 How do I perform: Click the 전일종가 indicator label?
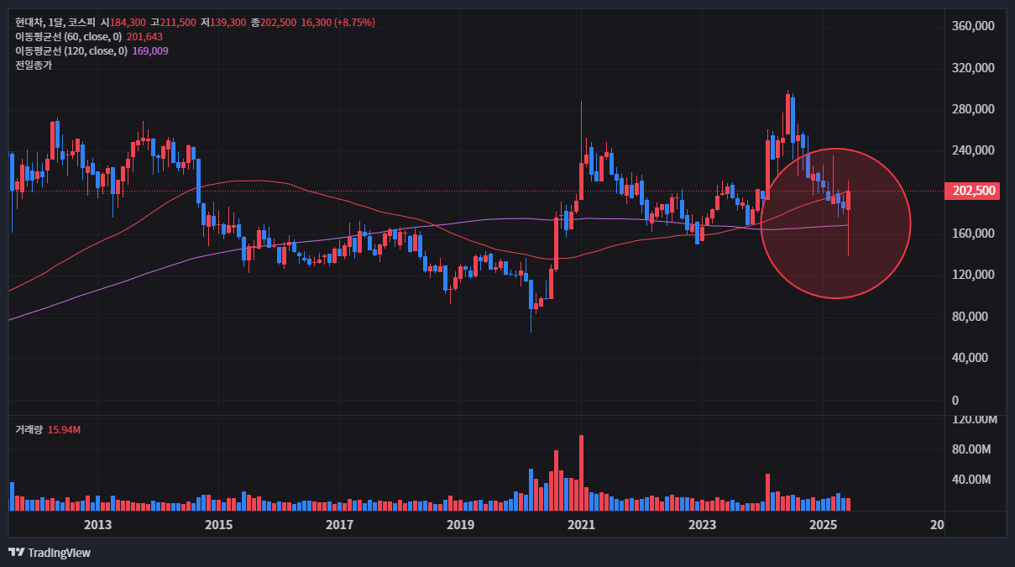click(x=34, y=66)
